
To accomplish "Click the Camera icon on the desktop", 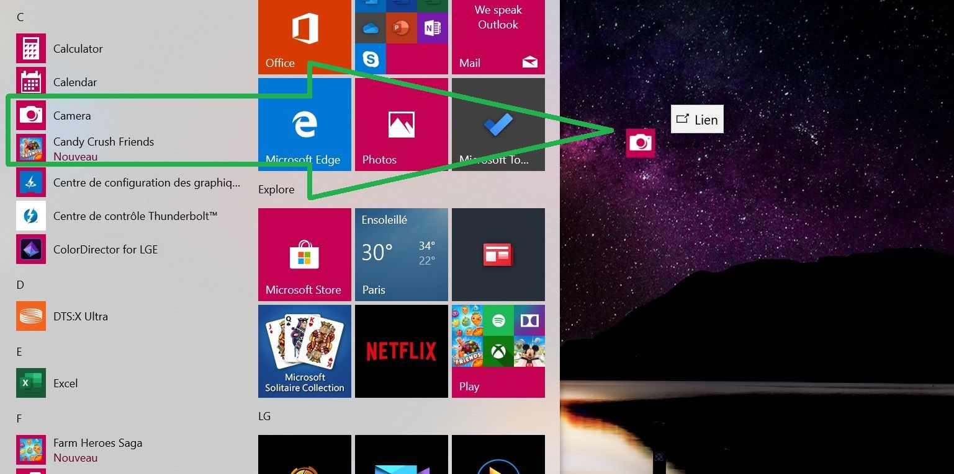I will (640, 143).
